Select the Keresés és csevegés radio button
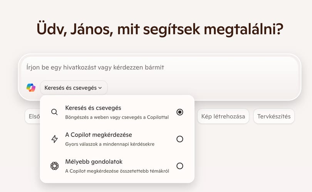Viewport: 312px width, 192px height. pyautogui.click(x=179, y=112)
